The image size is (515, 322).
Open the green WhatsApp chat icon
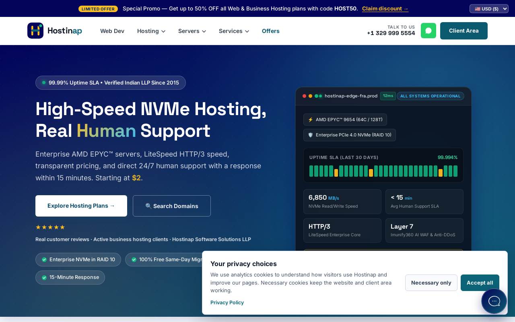click(x=428, y=31)
